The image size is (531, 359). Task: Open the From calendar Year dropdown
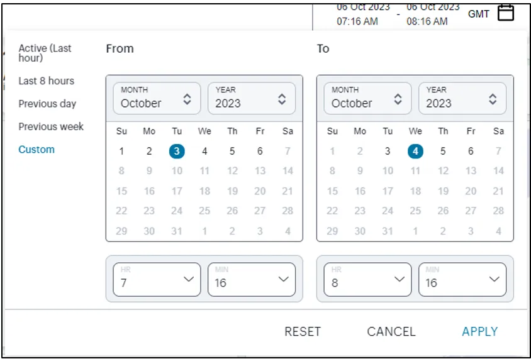click(252, 99)
